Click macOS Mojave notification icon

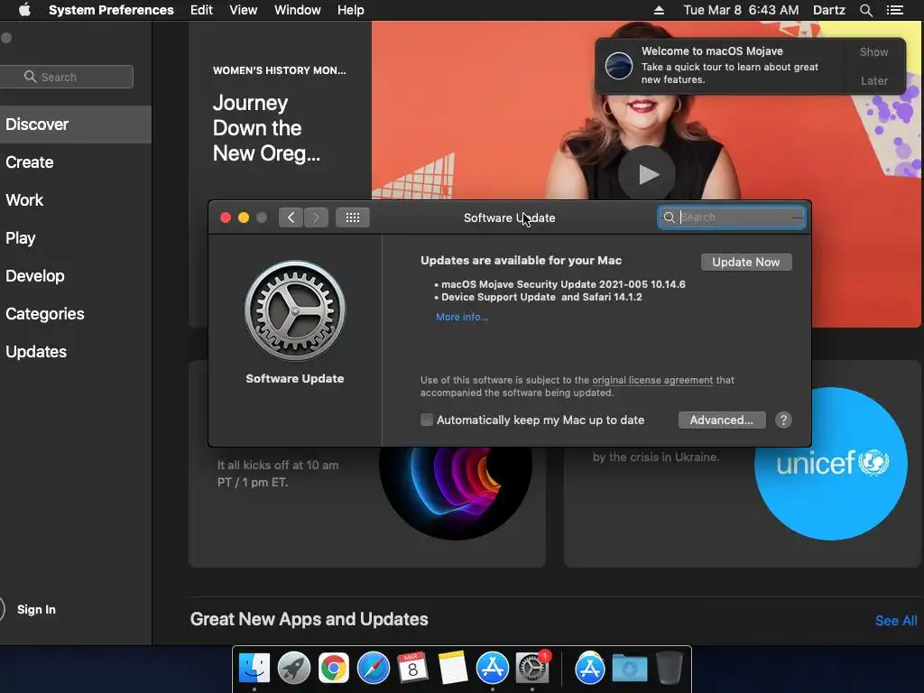[x=619, y=65]
